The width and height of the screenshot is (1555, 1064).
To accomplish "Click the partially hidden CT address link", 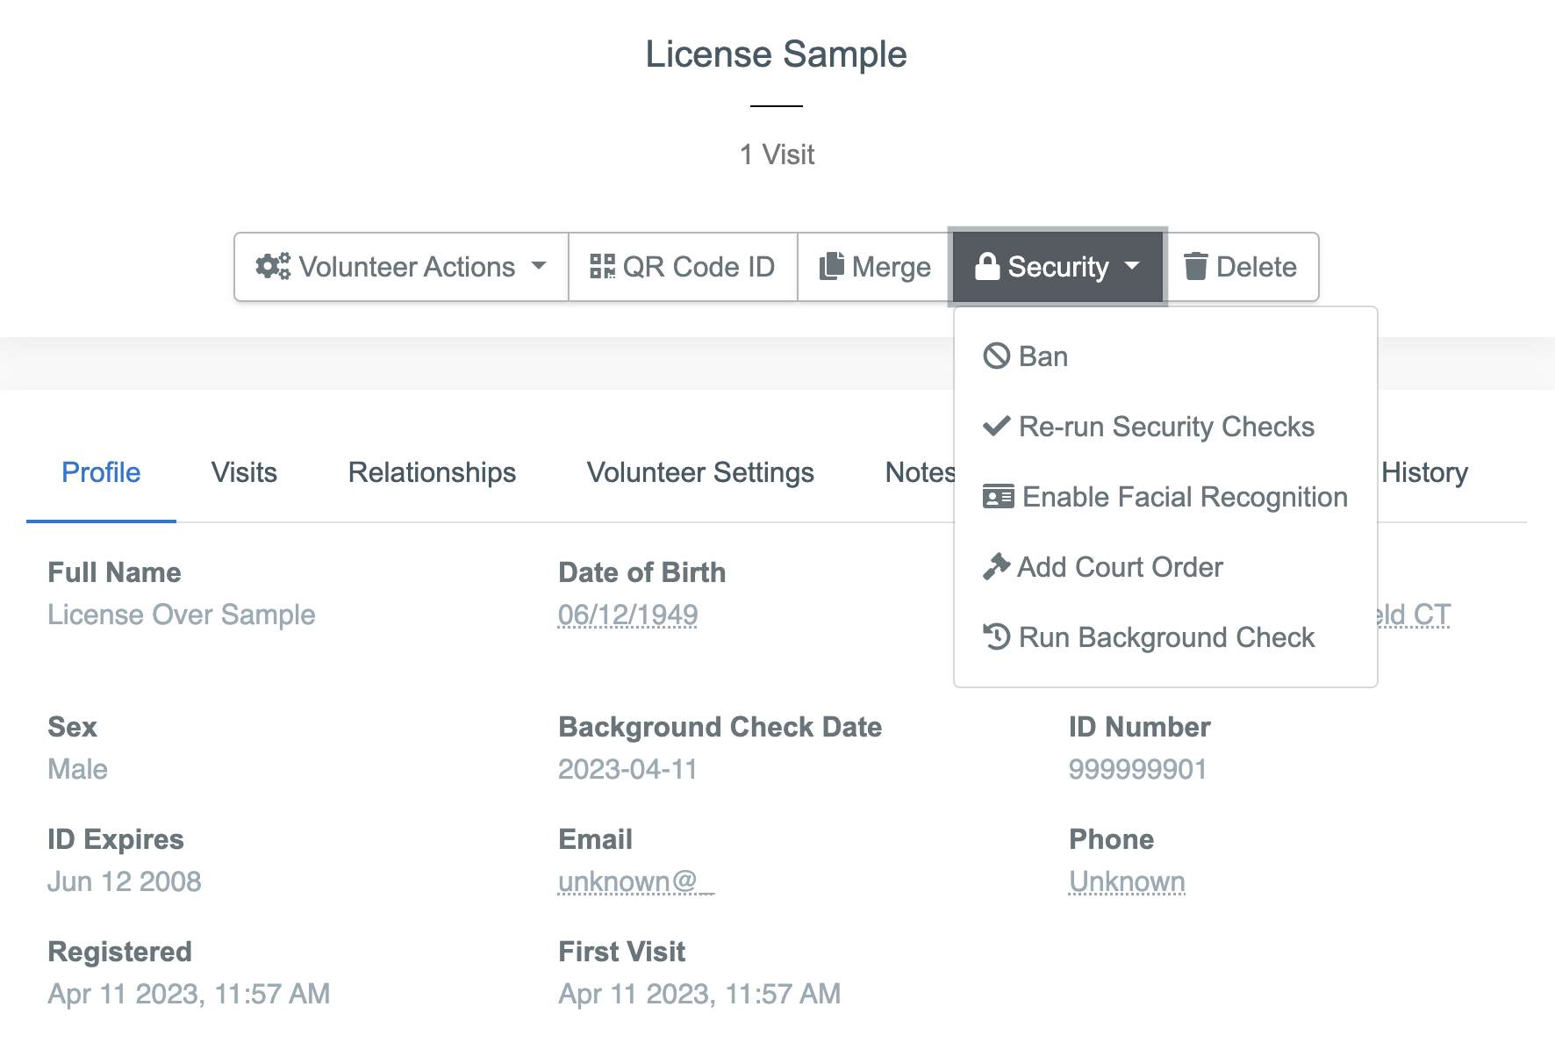I will [1414, 615].
